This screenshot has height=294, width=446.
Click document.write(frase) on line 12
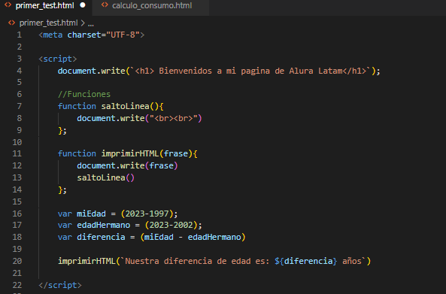pyautogui.click(x=127, y=165)
